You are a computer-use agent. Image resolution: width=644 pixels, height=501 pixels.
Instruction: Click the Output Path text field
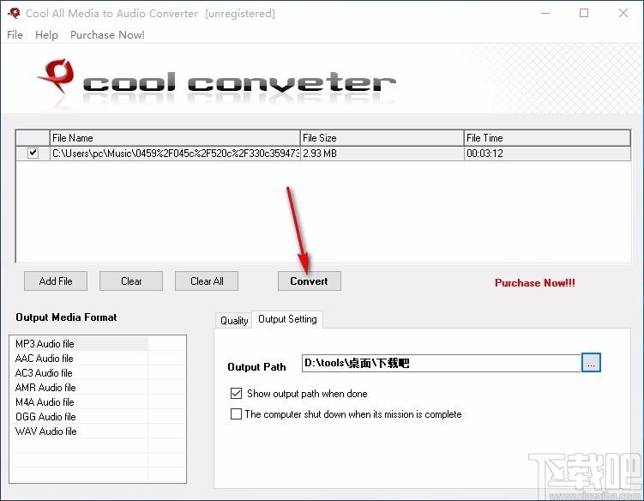click(x=441, y=364)
